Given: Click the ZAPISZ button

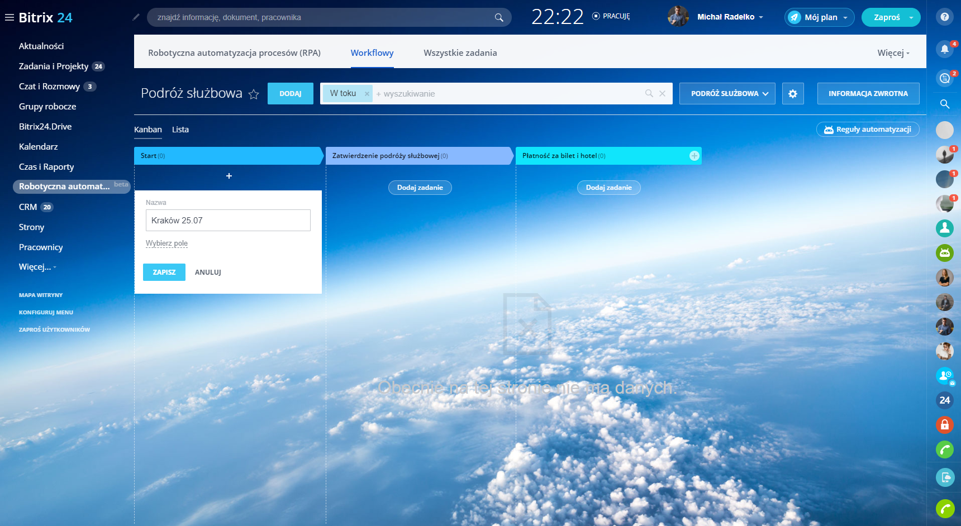Looking at the screenshot, I should point(164,272).
